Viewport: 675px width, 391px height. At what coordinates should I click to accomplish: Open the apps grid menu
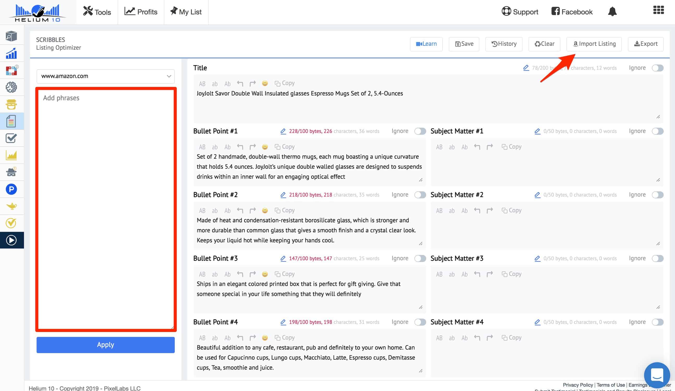[x=658, y=10]
